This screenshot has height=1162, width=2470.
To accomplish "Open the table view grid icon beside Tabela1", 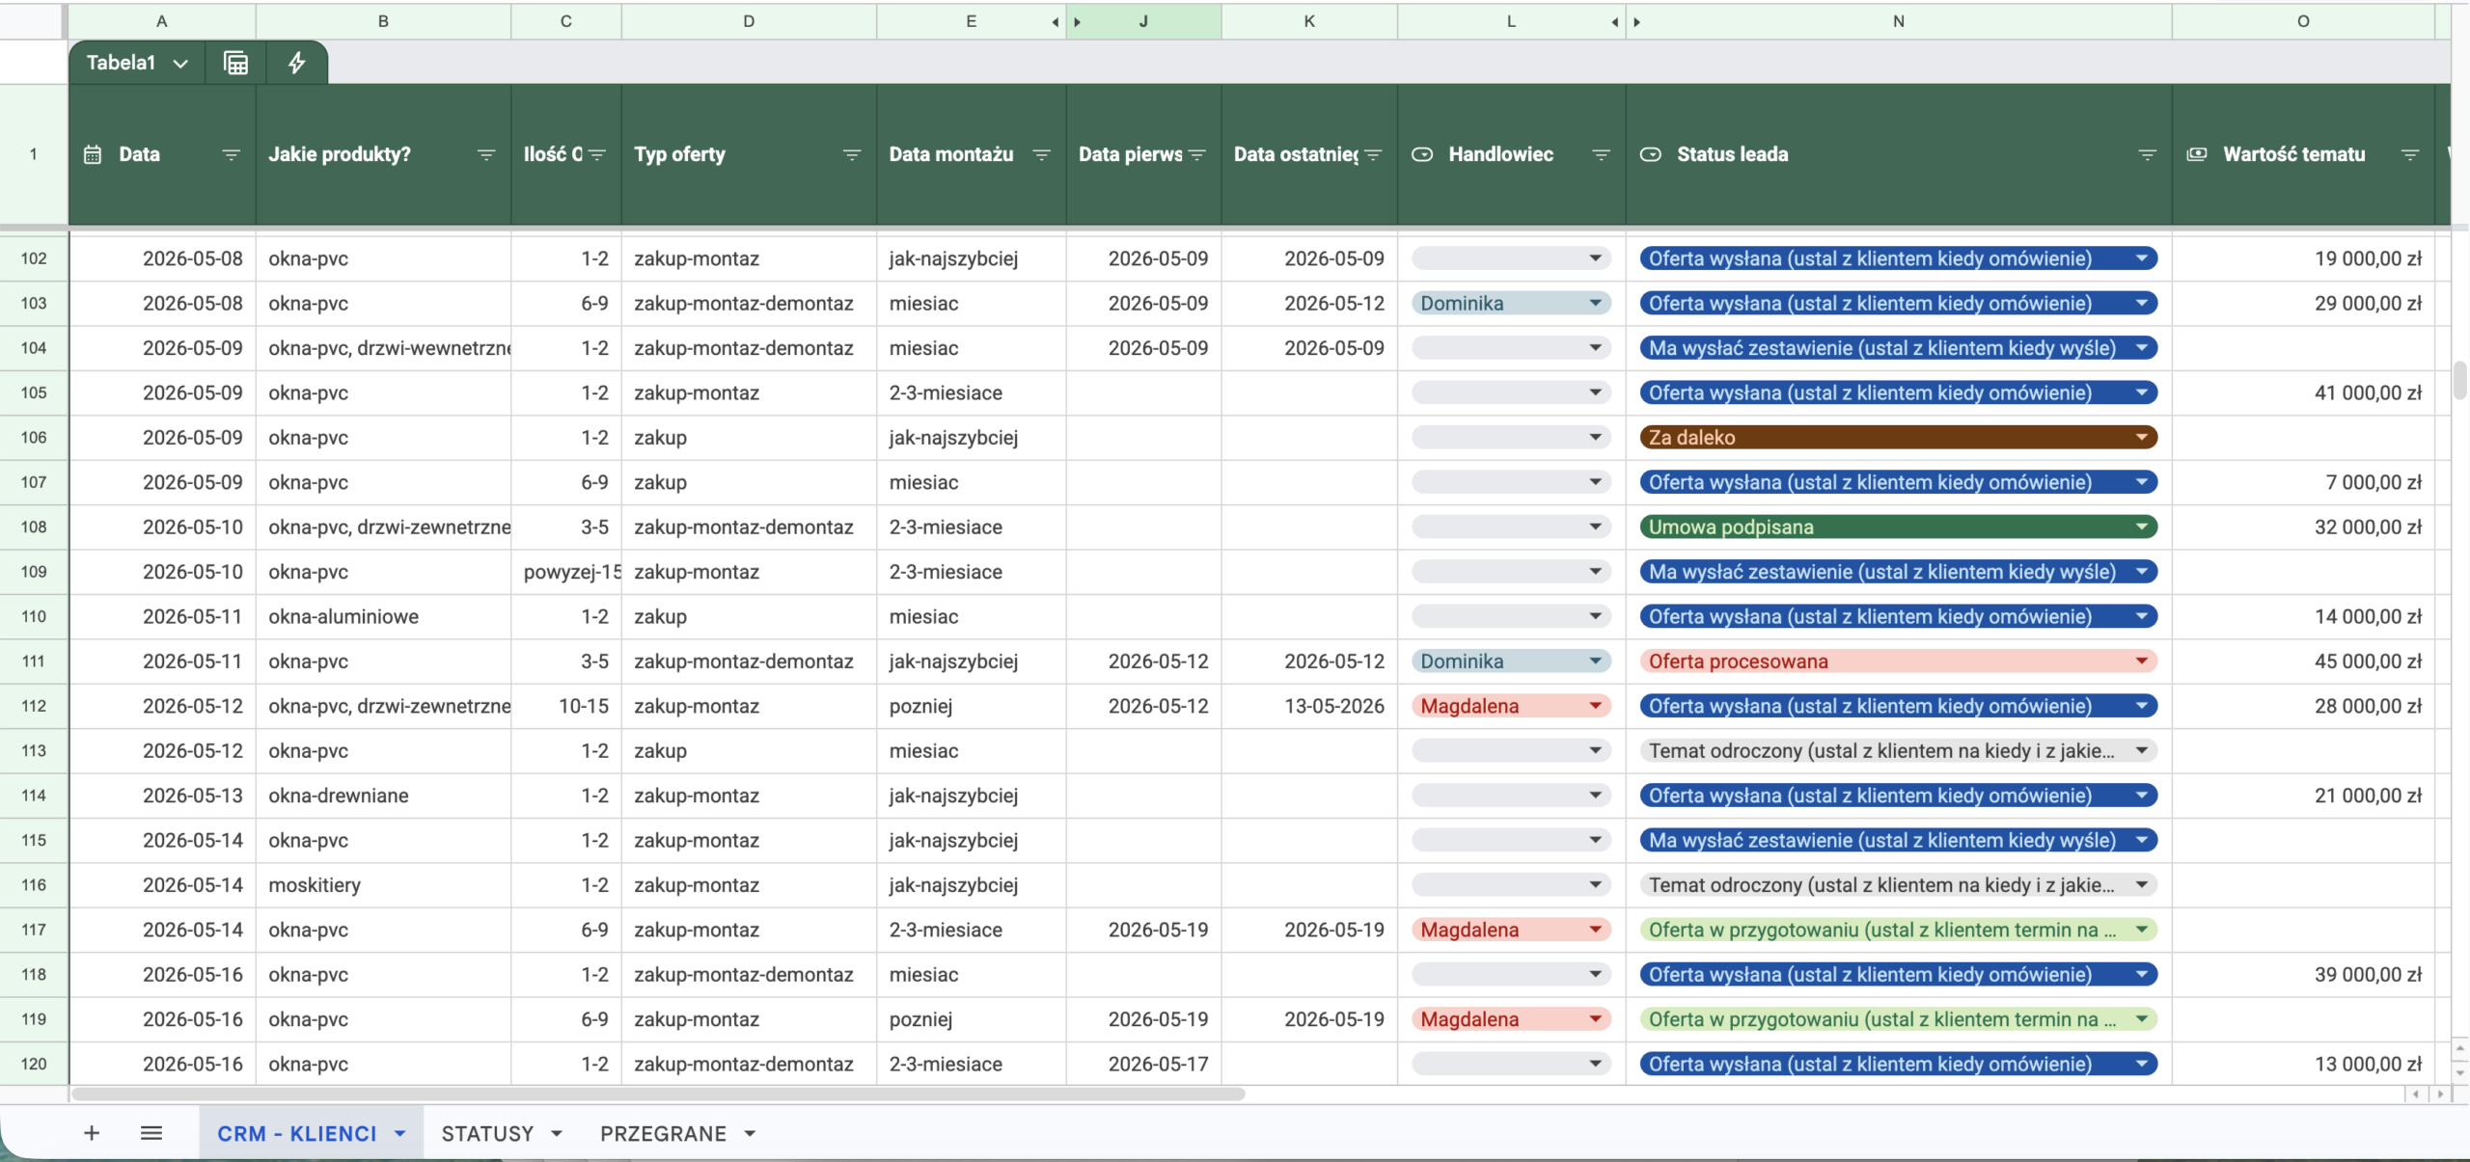I will (x=235, y=63).
